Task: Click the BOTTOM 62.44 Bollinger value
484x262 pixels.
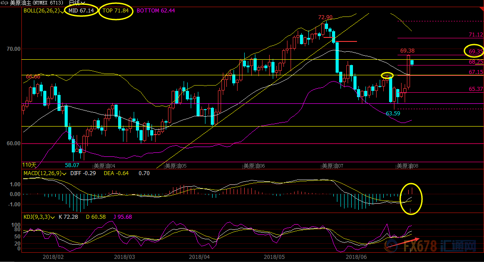Action: click(156, 11)
